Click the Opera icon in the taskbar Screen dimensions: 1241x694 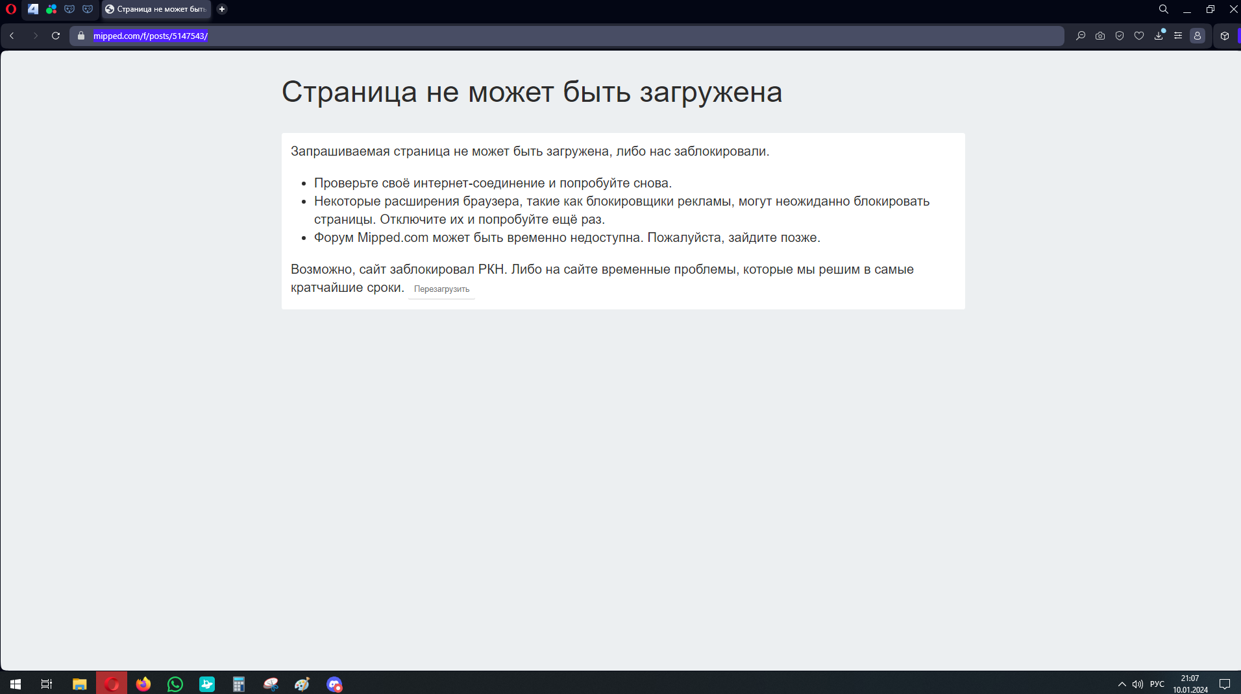click(112, 684)
